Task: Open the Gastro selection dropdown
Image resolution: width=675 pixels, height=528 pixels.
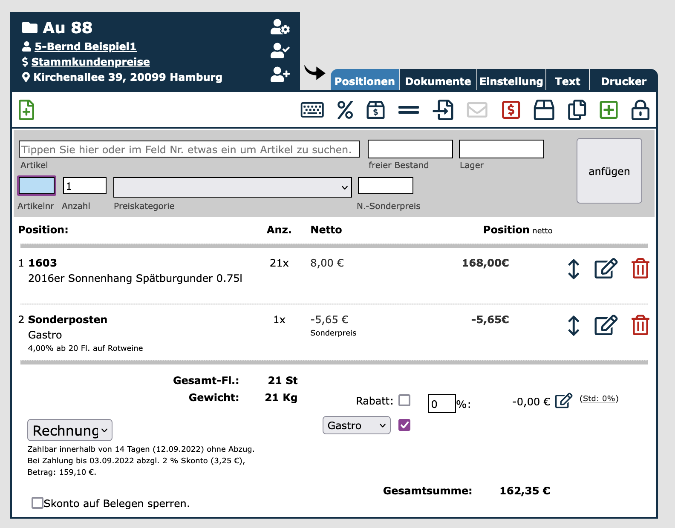Action: coord(356,425)
